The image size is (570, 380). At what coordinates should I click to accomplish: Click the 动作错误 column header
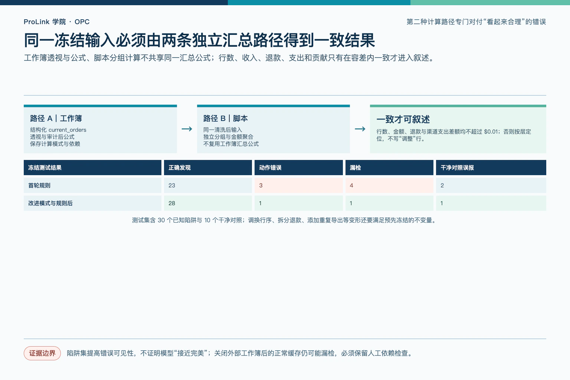299,168
